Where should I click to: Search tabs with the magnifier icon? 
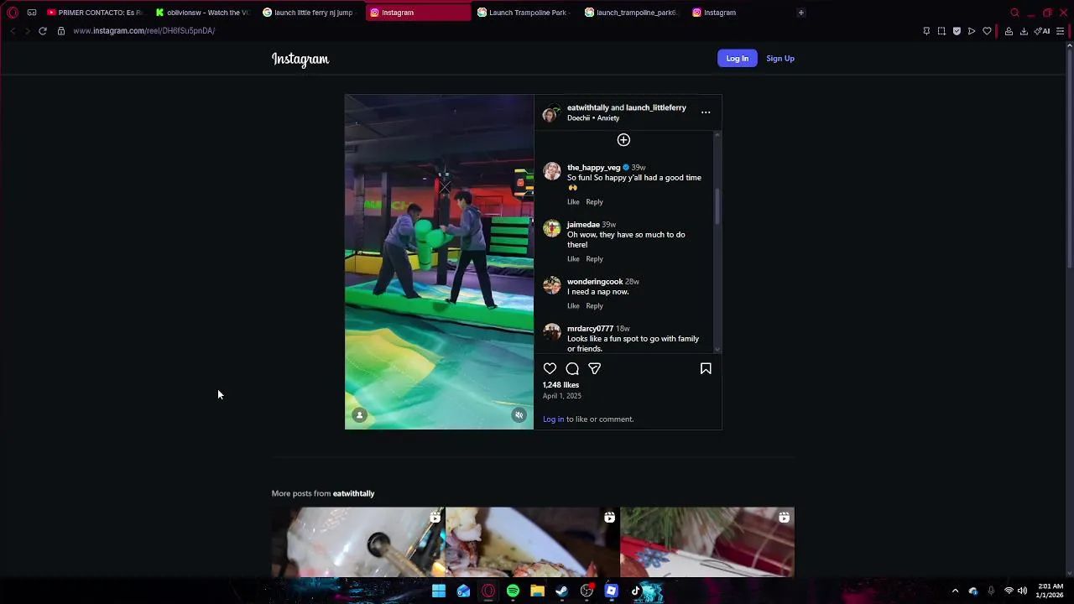[x=1014, y=13]
